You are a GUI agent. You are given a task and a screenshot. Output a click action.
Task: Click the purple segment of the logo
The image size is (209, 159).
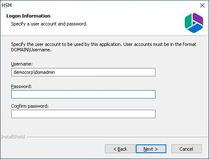tap(199, 19)
